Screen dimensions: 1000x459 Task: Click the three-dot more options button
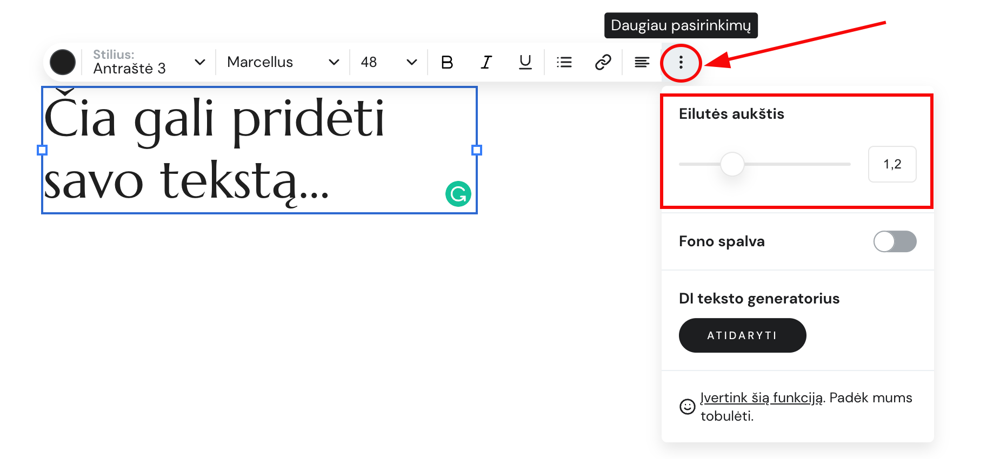point(681,63)
